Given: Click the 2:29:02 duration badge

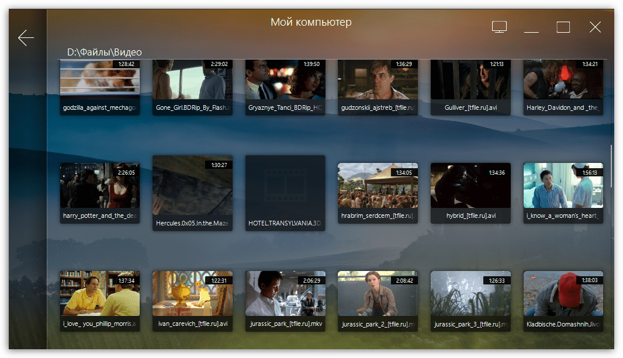Looking at the screenshot, I should coord(219,64).
